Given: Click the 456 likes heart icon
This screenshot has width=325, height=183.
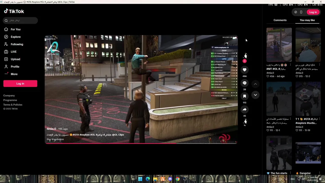Looking at the screenshot, I should click(x=268, y=76).
